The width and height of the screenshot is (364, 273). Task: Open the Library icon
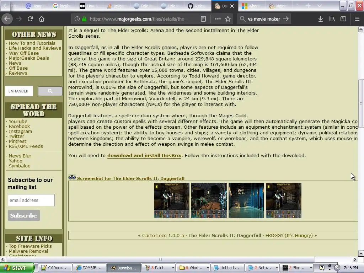(332, 19)
